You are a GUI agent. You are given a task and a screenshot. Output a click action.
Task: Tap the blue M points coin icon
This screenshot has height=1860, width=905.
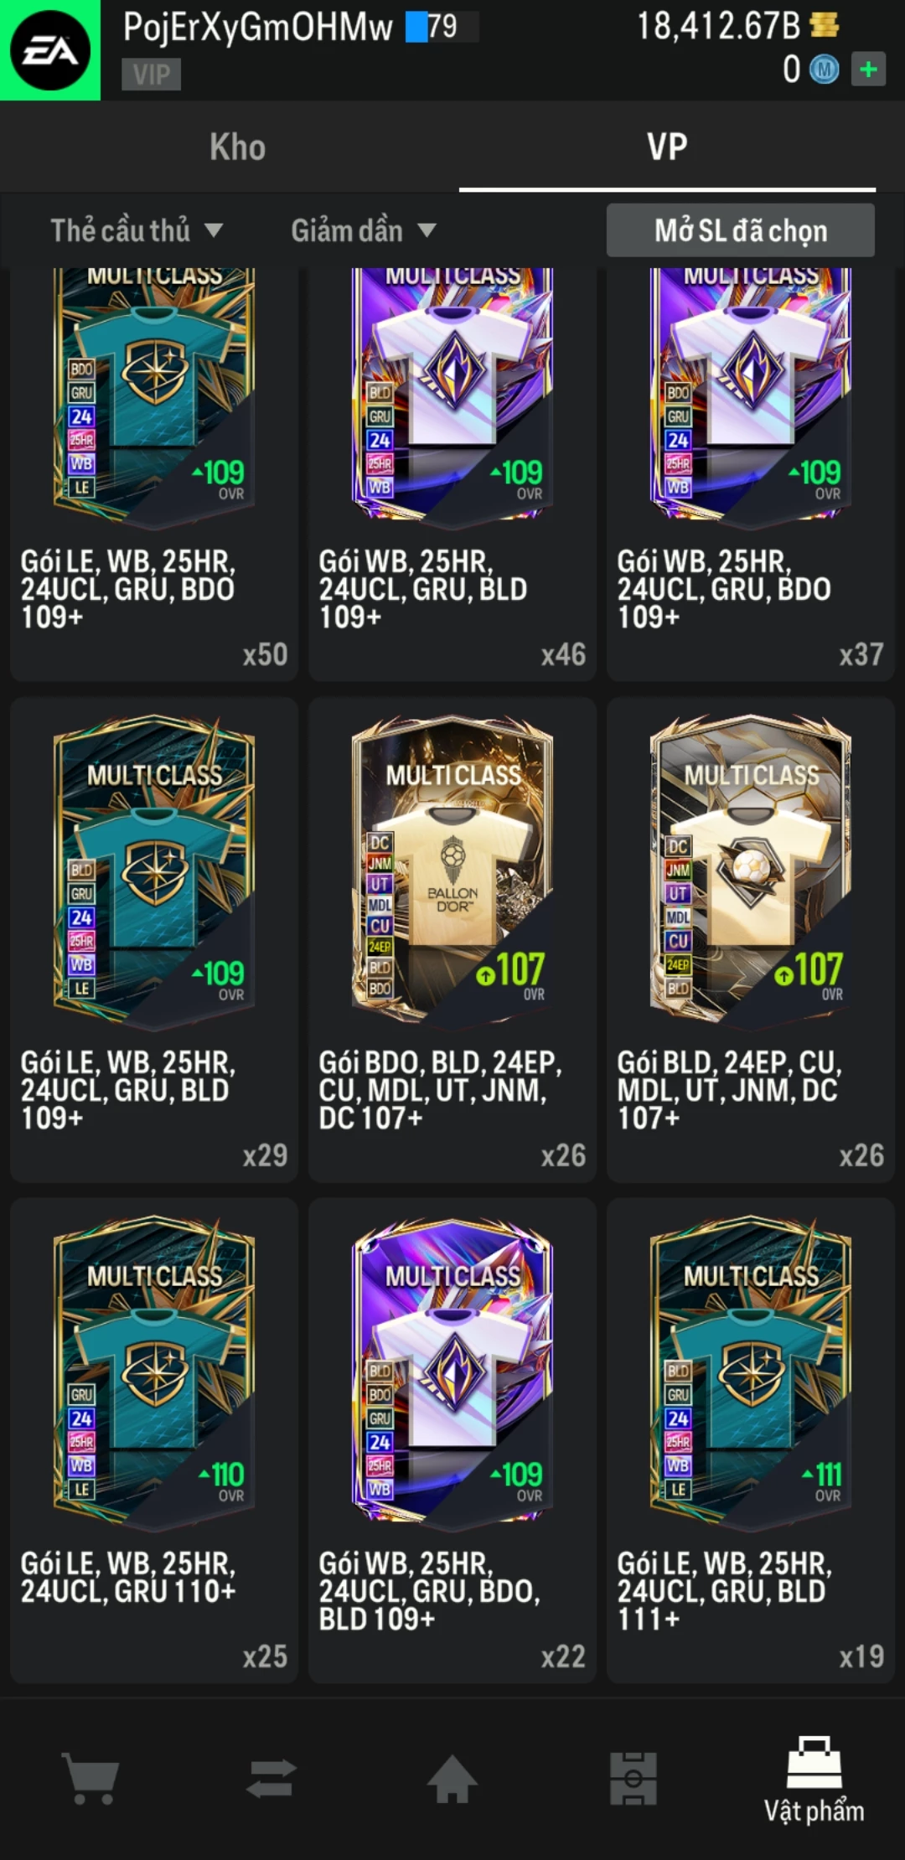click(824, 70)
